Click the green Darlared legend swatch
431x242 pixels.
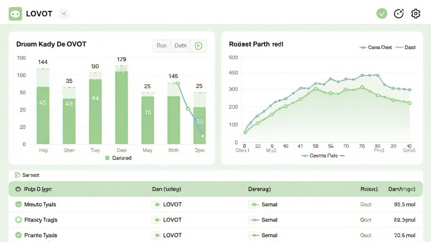click(107, 158)
